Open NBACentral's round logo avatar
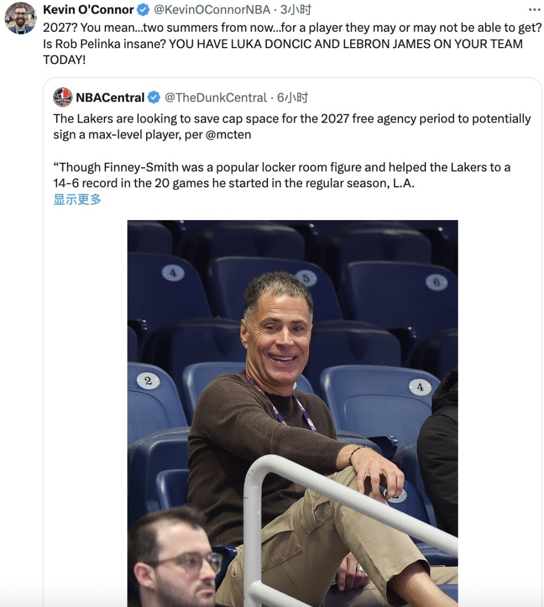The height and width of the screenshot is (607, 544). tap(63, 98)
